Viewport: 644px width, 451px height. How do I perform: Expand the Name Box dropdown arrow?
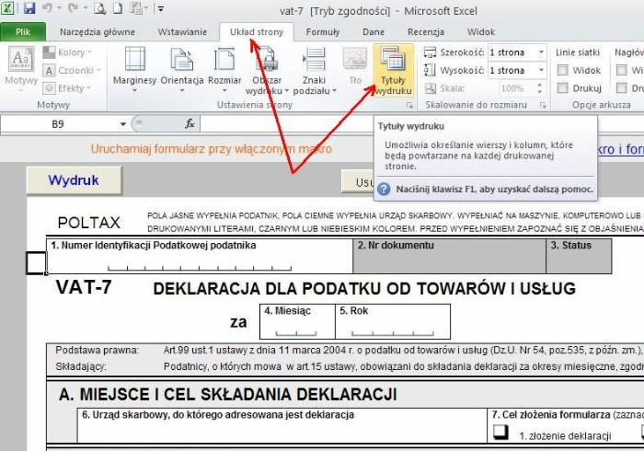(x=122, y=124)
